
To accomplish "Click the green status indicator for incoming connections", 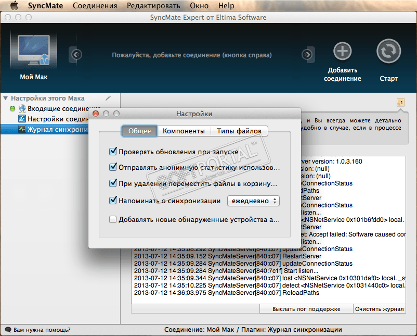I will click(x=12, y=109).
